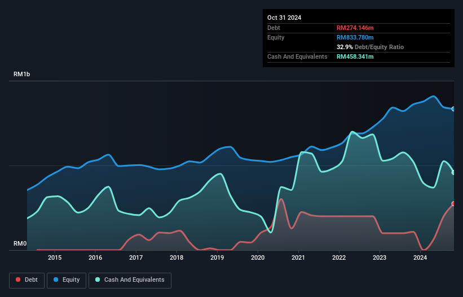The width and height of the screenshot is (463, 297).
Task: Click the 2015 x-axis label
Action: (55, 257)
